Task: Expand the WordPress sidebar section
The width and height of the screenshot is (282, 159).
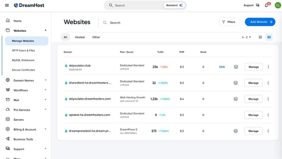Action: pos(46,90)
